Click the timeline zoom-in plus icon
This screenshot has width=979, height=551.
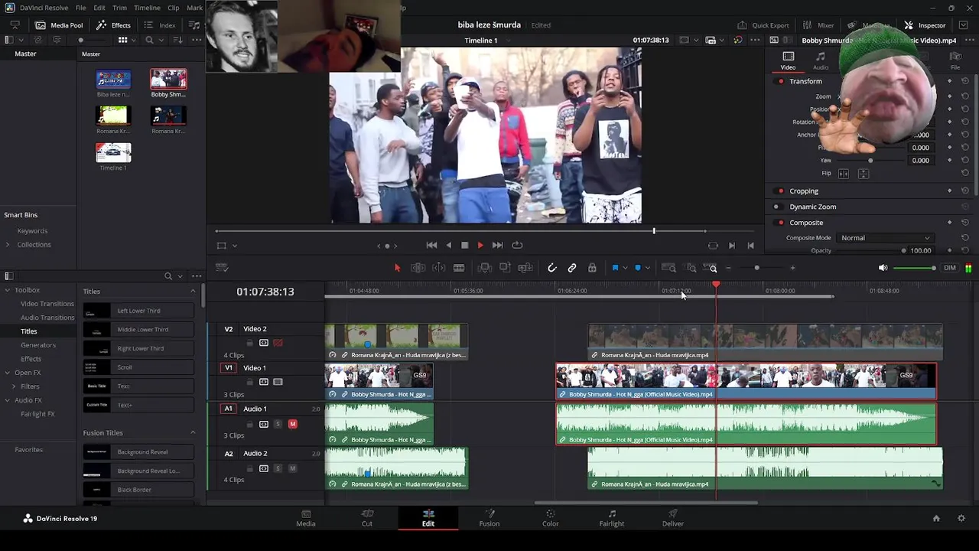792,268
